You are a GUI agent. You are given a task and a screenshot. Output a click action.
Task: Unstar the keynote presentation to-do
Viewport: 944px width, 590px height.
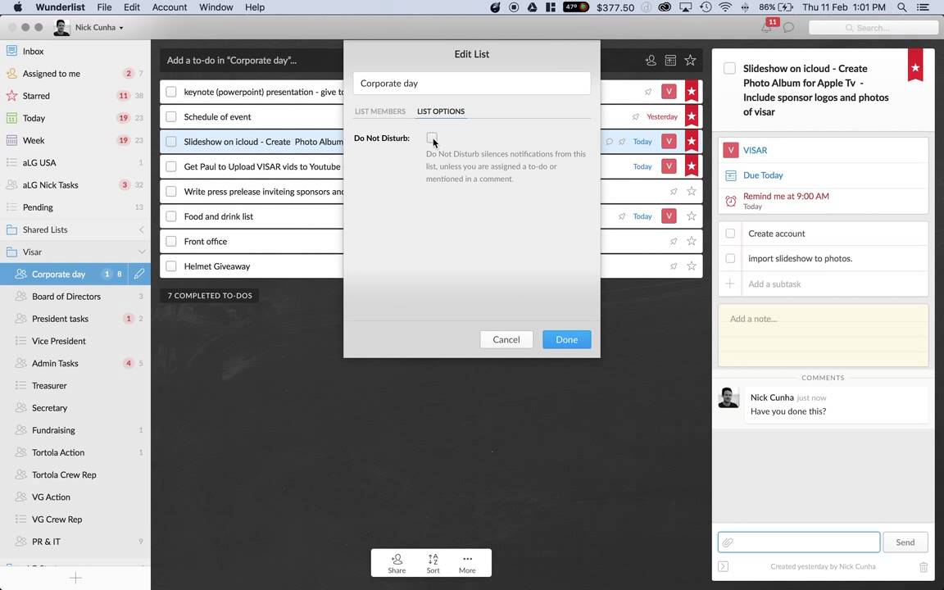tap(691, 92)
